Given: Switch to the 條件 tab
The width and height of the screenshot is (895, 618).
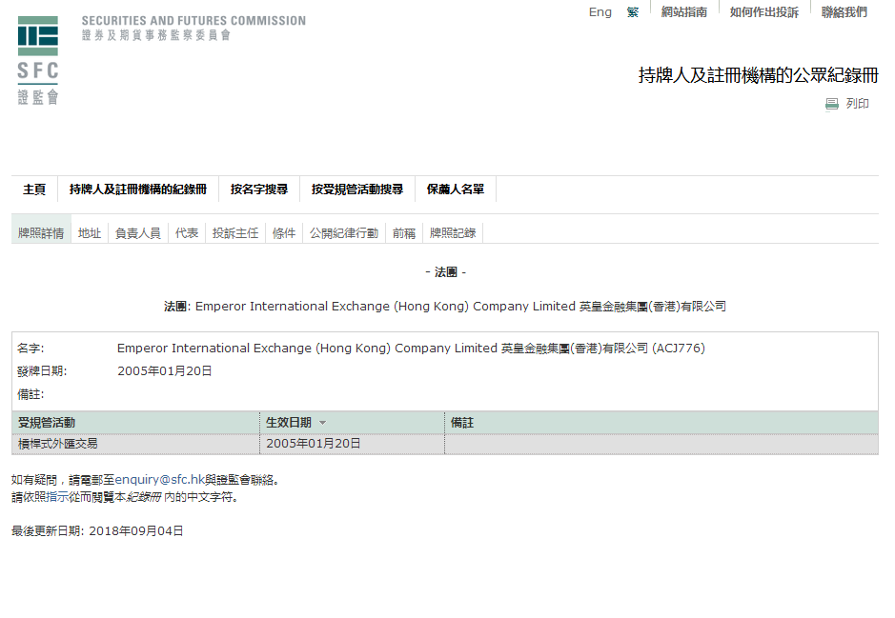Looking at the screenshot, I should click(x=284, y=232).
